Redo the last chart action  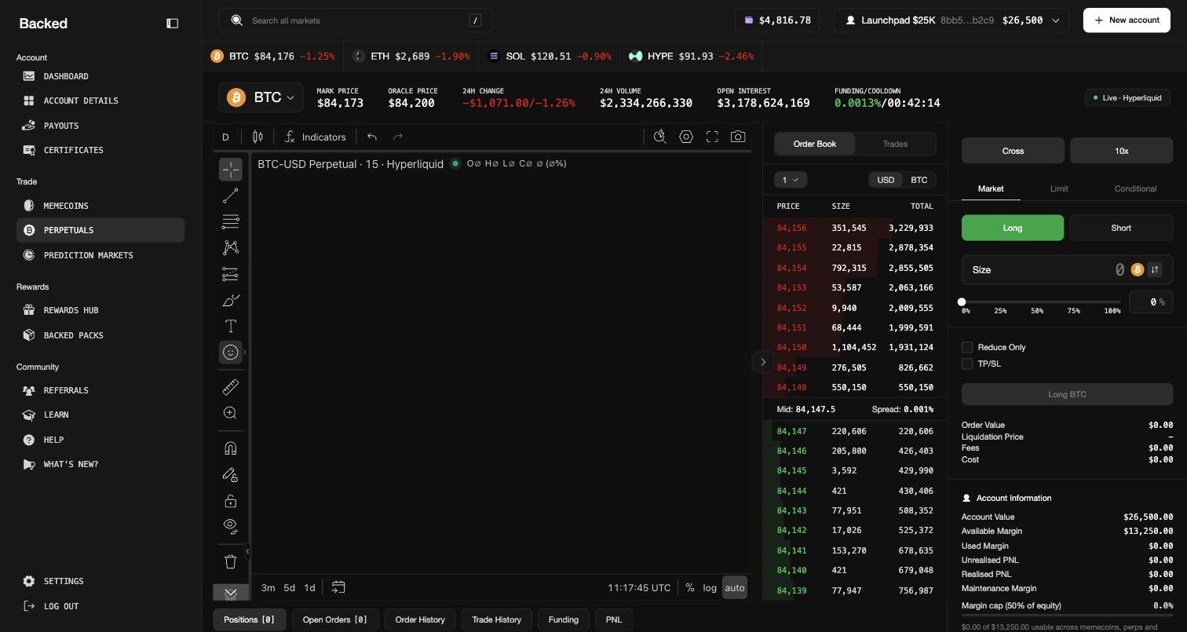click(x=398, y=137)
